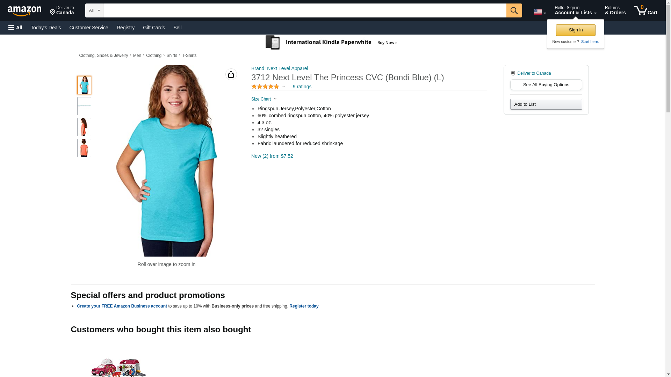
Task: Click the Deliver to Canada location link
Action: (x=534, y=73)
